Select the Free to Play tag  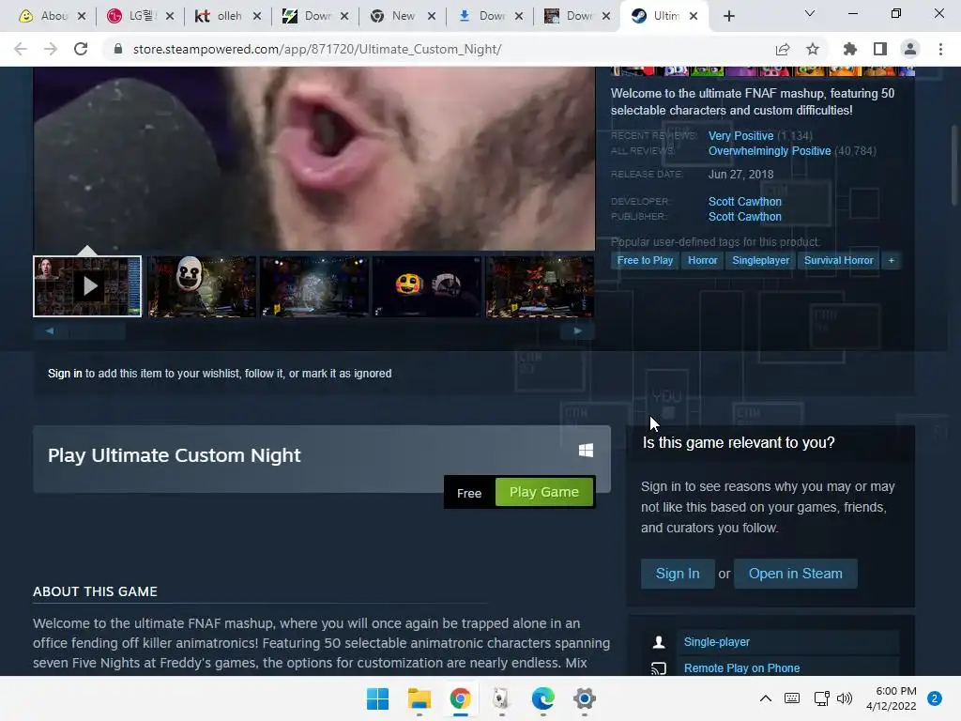point(645,261)
